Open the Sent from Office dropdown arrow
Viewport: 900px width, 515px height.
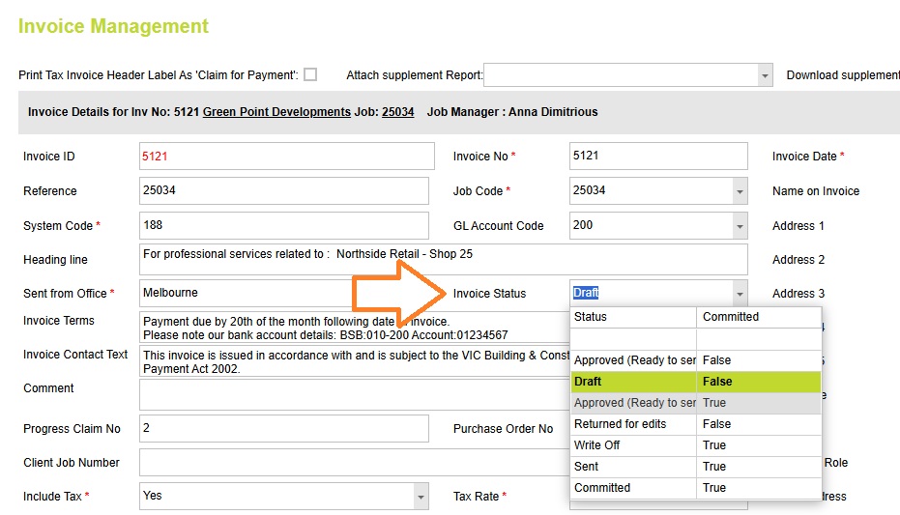coord(421,293)
